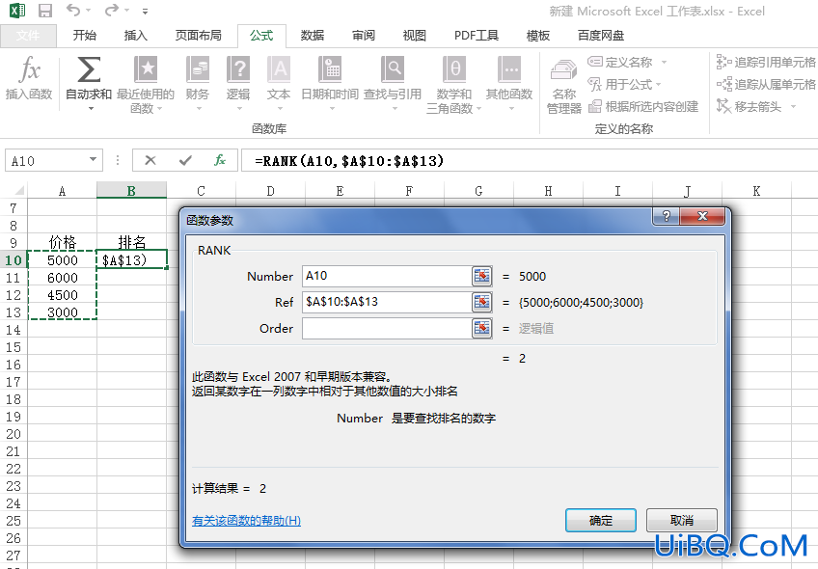818x569 pixels.
Task: Click into the Ref input field
Action: click(387, 302)
